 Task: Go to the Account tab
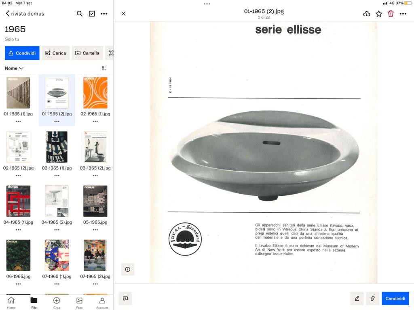[102, 303]
